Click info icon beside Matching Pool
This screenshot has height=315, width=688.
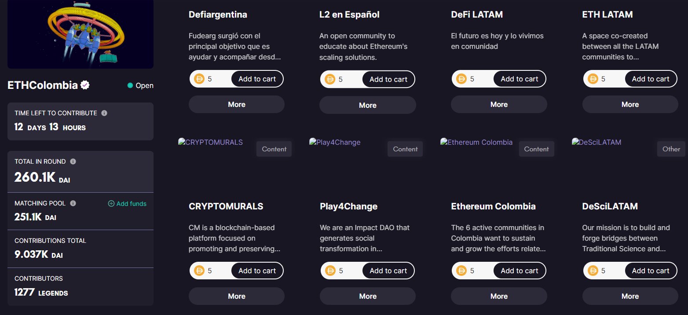pos(73,203)
